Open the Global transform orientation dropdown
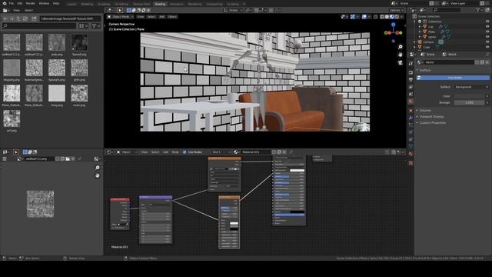This screenshot has width=492, height=277. (233, 10)
